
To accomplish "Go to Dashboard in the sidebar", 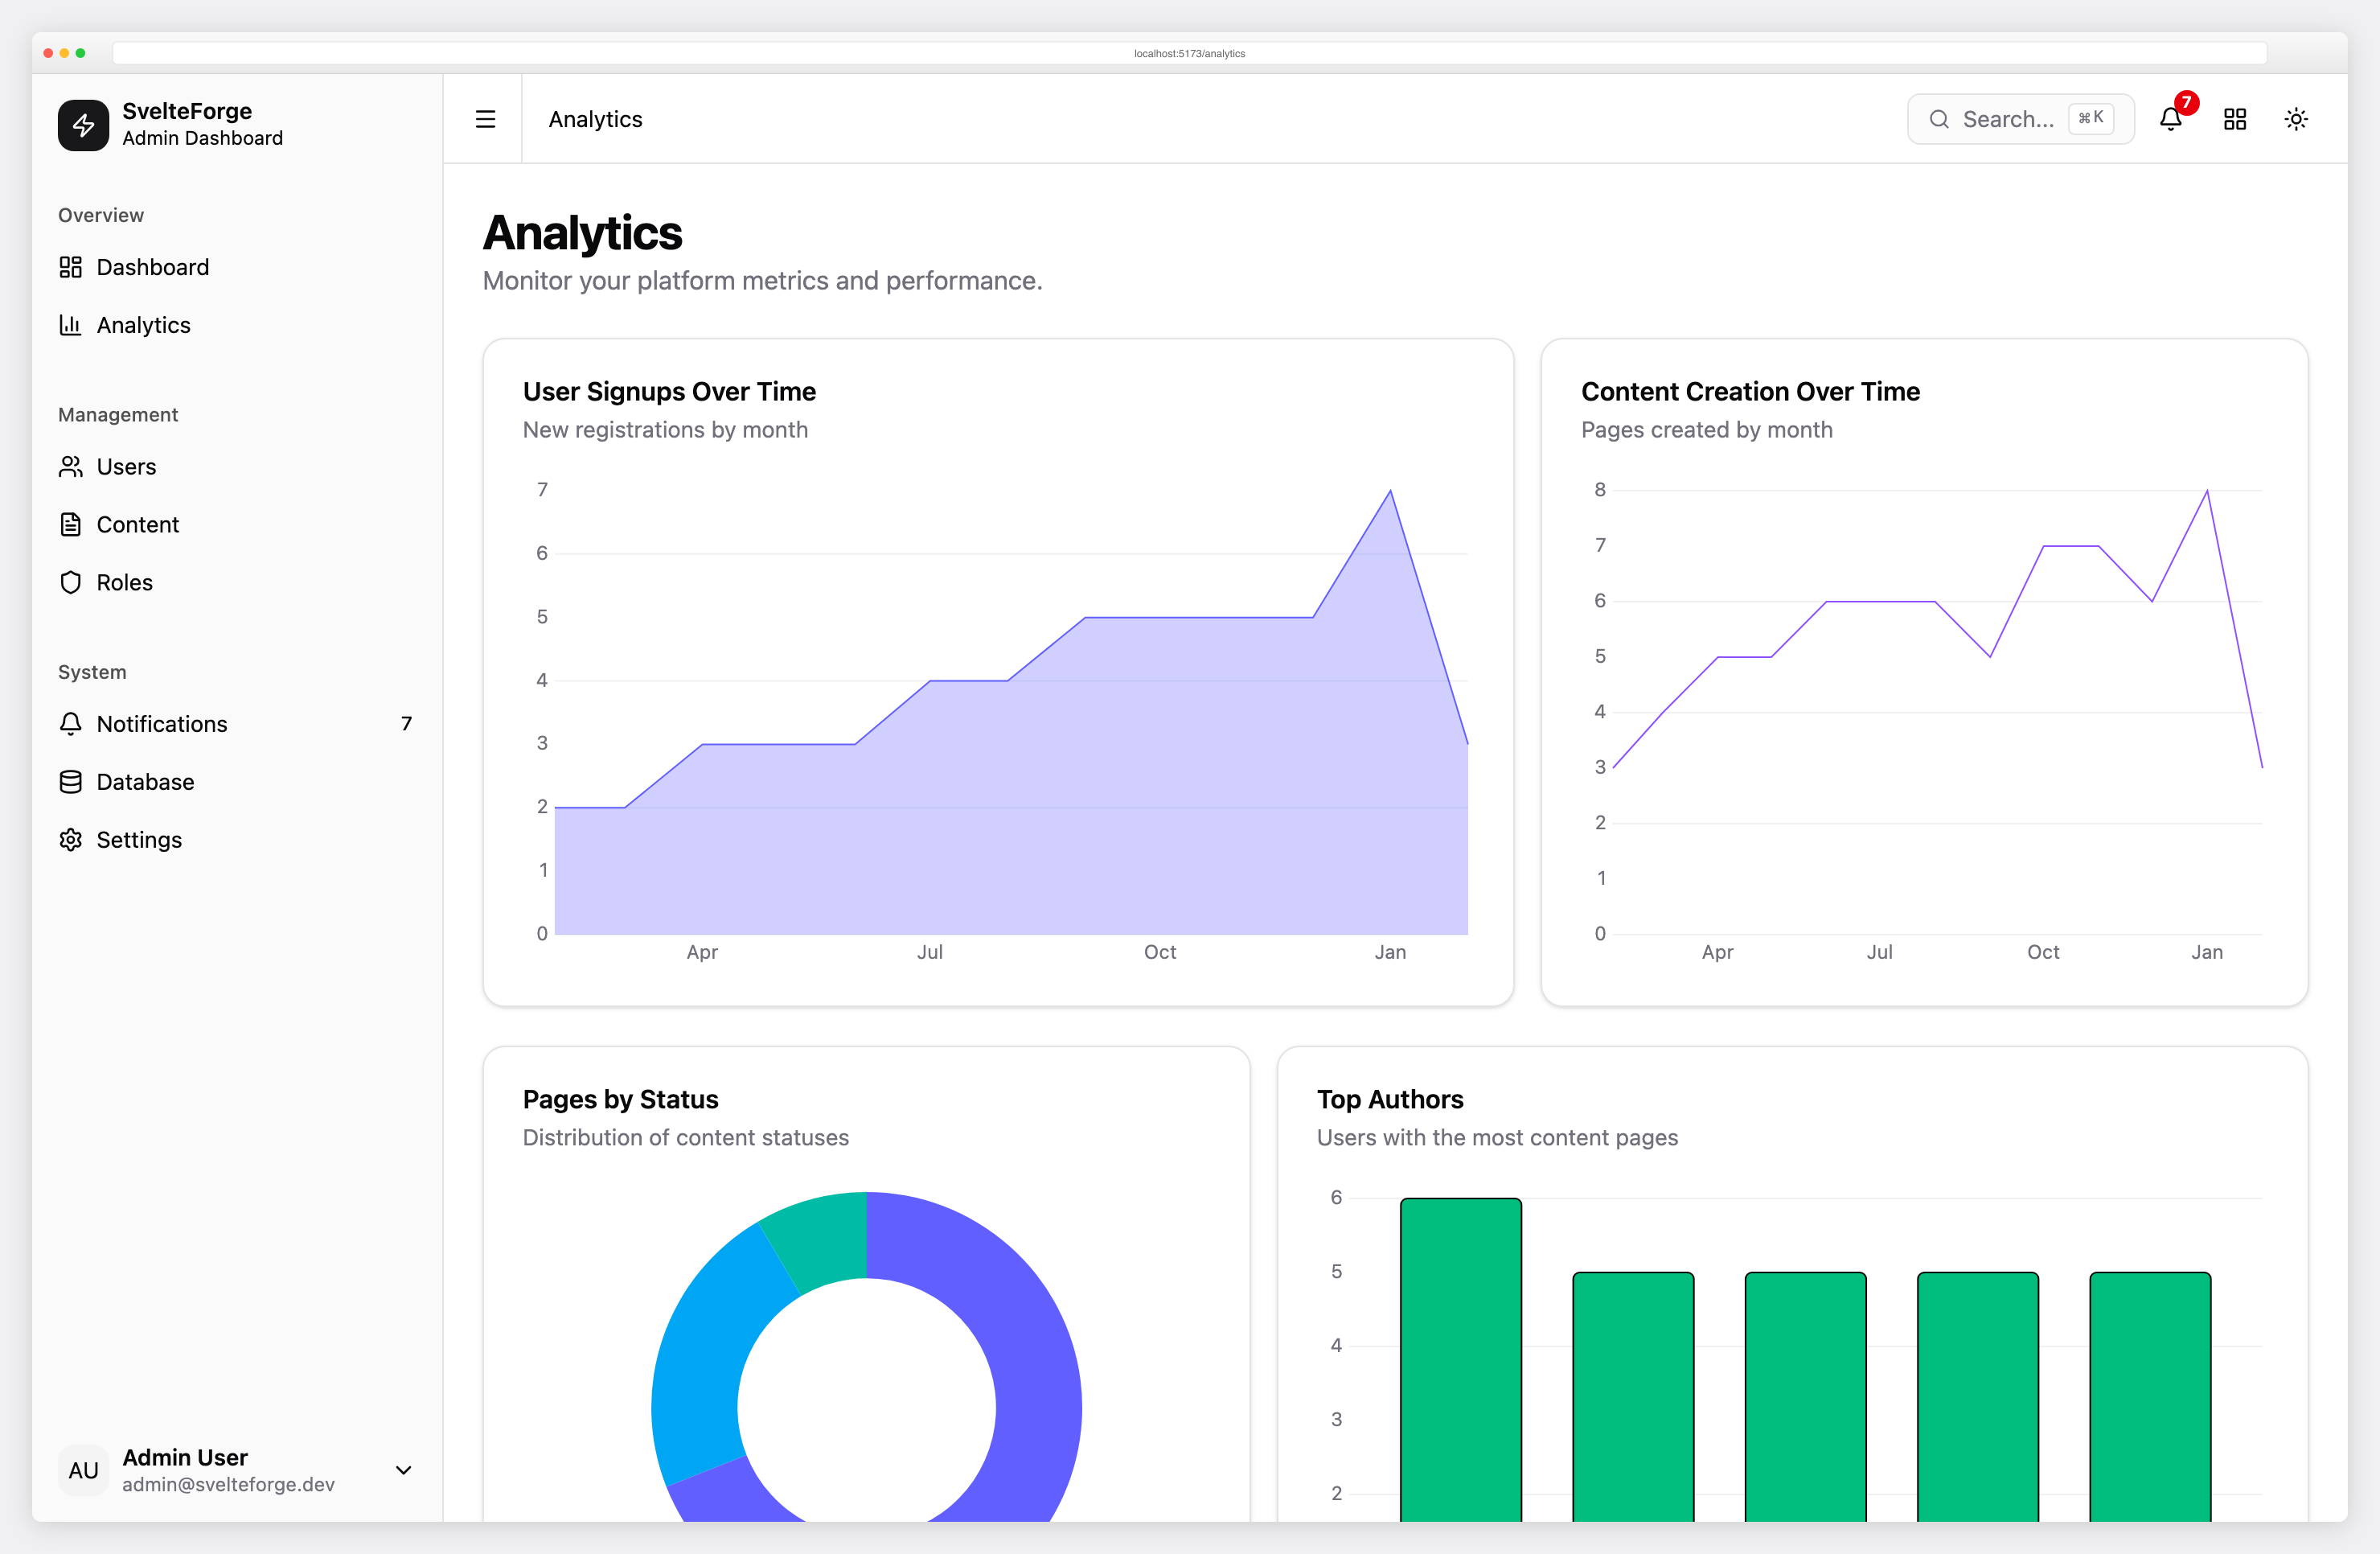I will click(237, 267).
